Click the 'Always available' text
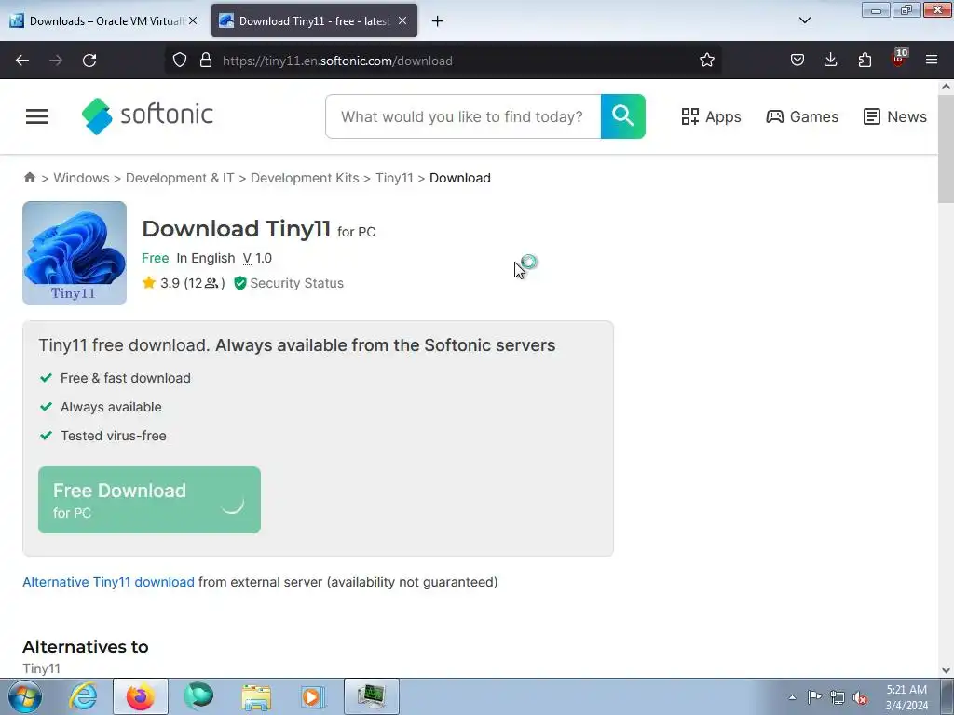This screenshot has width=954, height=715. coord(111,407)
